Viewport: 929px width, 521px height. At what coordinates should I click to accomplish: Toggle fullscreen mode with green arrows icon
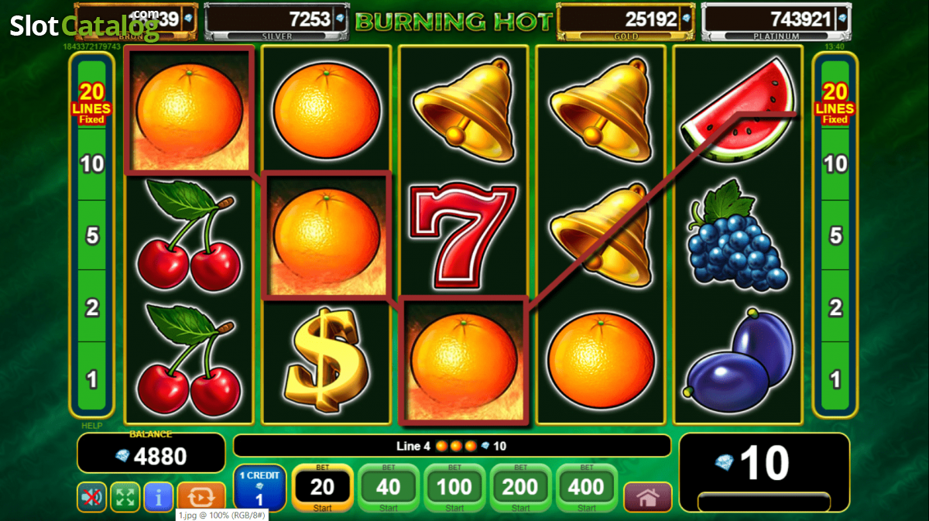pos(125,497)
